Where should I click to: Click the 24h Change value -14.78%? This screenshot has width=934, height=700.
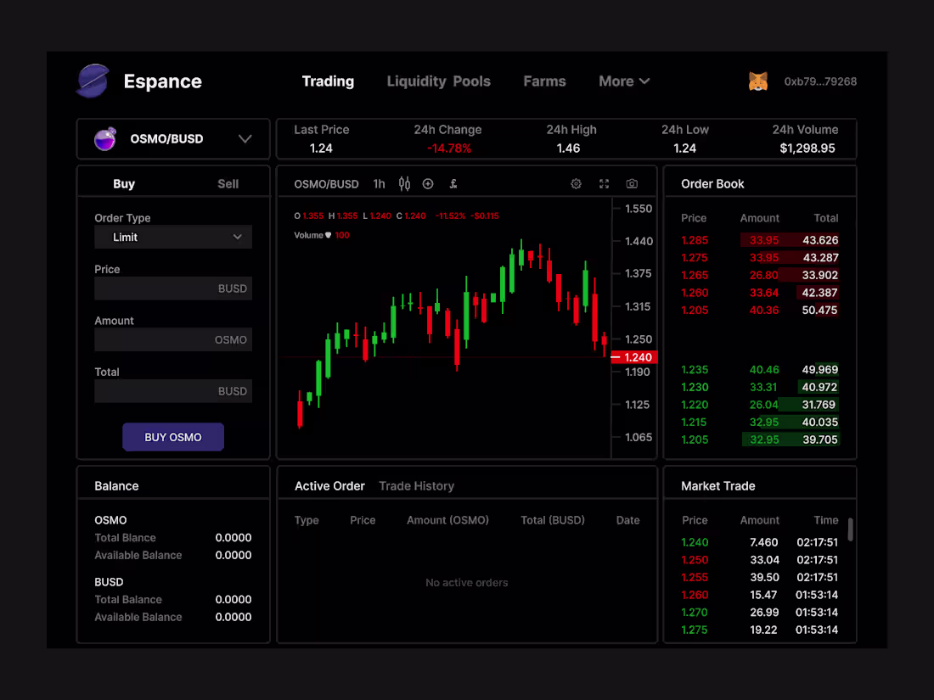point(449,148)
